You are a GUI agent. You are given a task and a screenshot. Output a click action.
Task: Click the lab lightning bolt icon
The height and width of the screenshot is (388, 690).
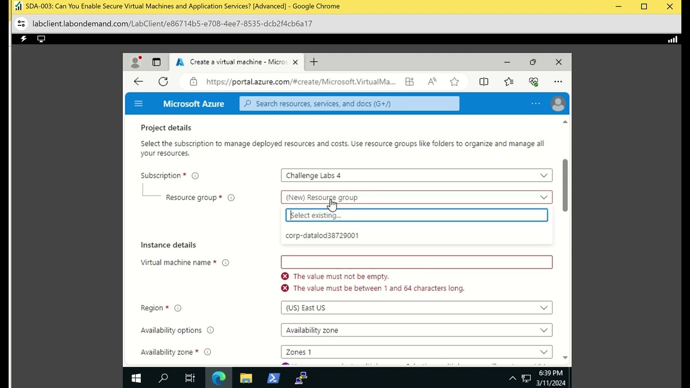[x=23, y=39]
